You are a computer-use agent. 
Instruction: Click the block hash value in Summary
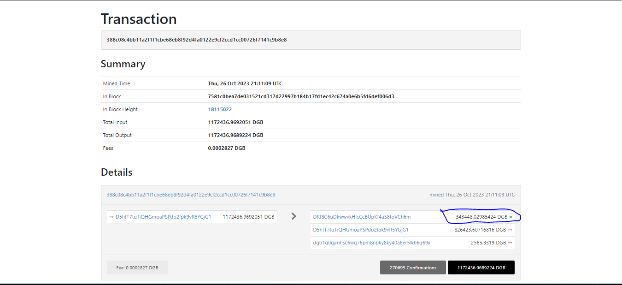coord(301,96)
